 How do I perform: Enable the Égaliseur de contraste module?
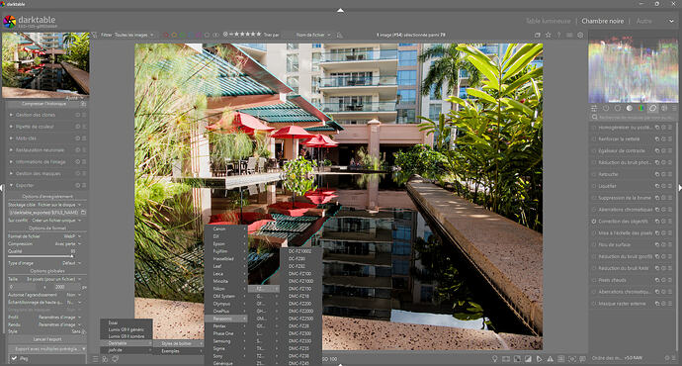(594, 150)
